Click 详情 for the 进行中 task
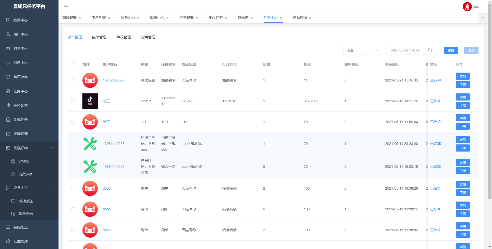492x249 pixels. coord(462,76)
